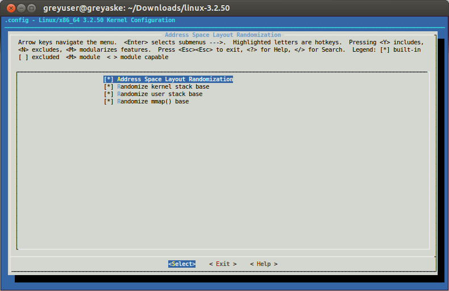
Task: Toggle Address Space Layout Randomization checkbox
Action: pos(109,80)
